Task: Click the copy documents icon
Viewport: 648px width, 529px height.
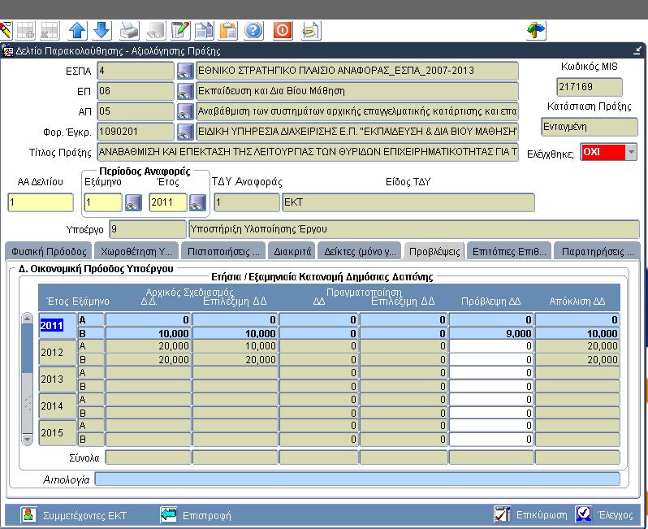Action: tap(204, 31)
